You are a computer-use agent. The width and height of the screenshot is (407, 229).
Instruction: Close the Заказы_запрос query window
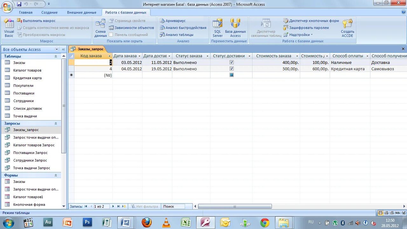coord(403,49)
